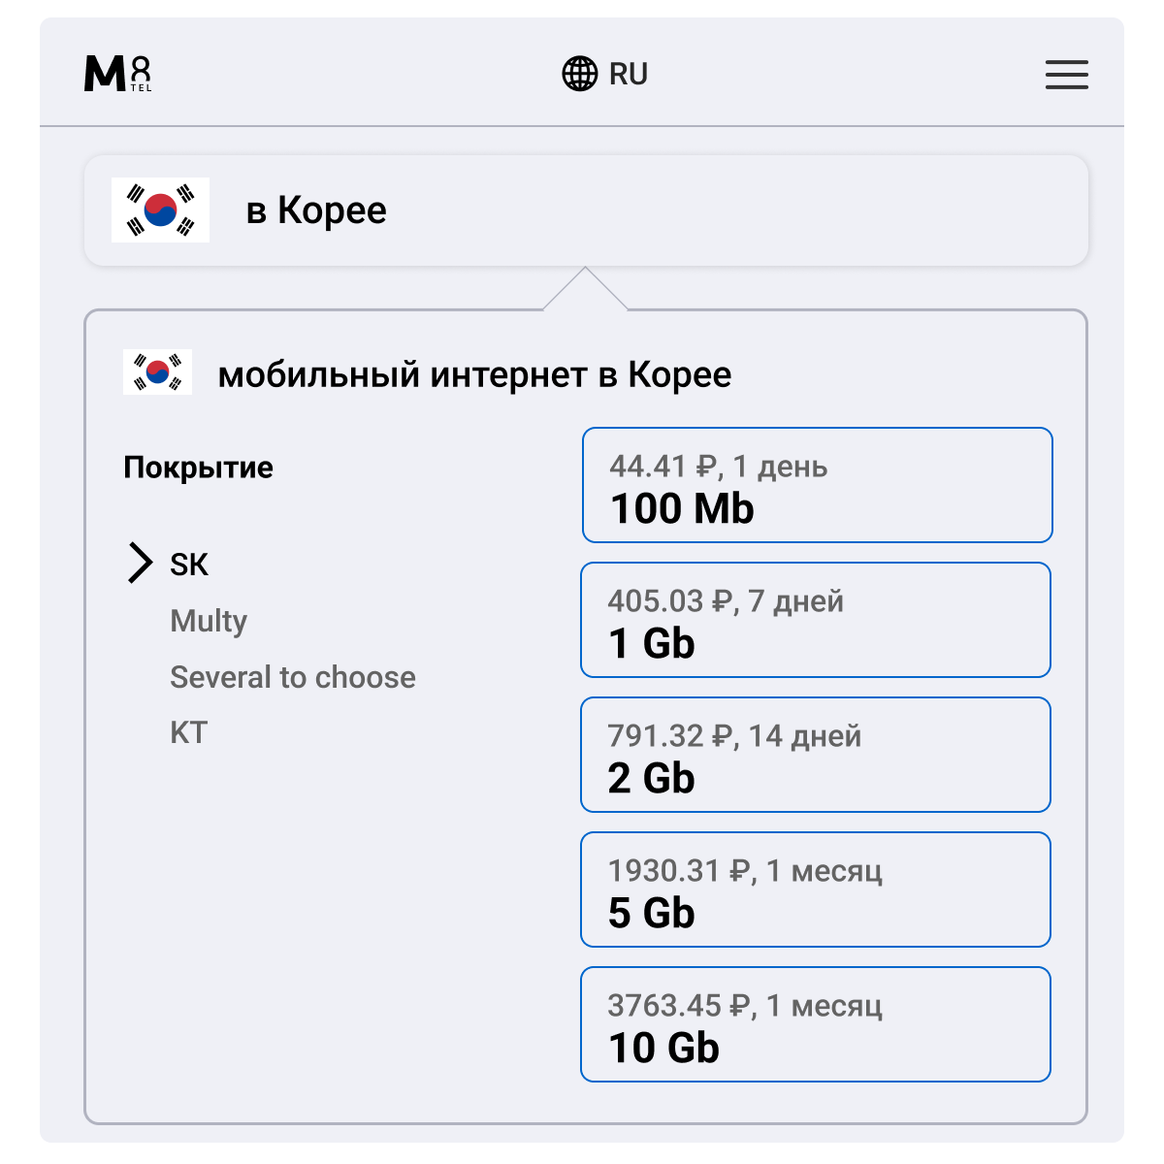Click the 'Покрытие' coverage label

(198, 468)
